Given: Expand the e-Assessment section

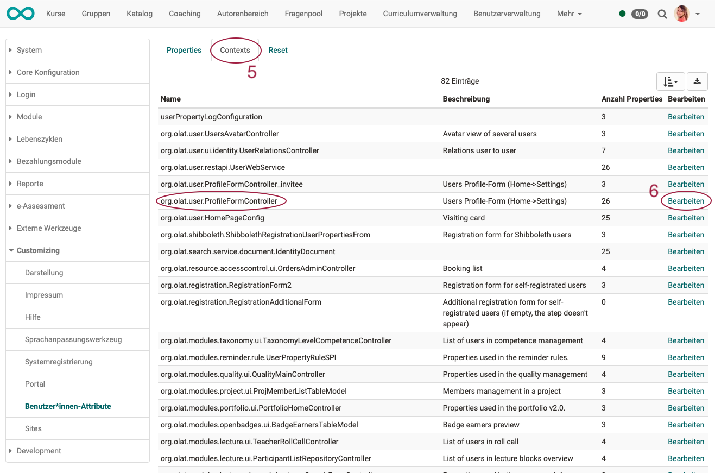Looking at the screenshot, I should coord(41,206).
